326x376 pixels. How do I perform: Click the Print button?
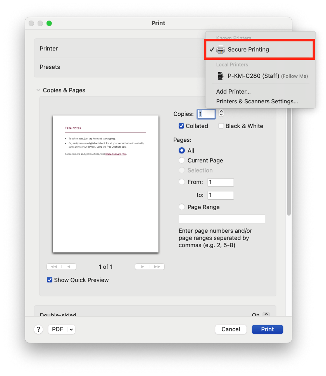pos(267,329)
